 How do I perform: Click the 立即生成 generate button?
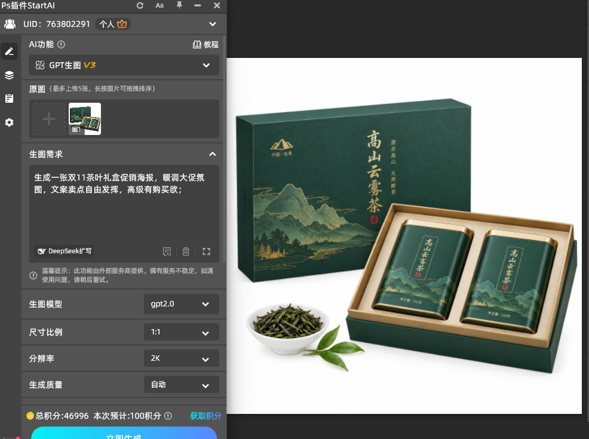(x=124, y=433)
